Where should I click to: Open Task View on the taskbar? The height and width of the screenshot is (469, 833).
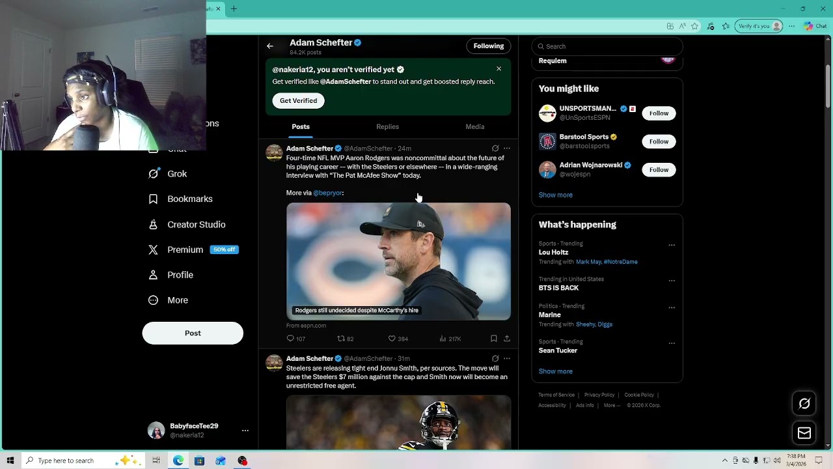tap(156, 461)
